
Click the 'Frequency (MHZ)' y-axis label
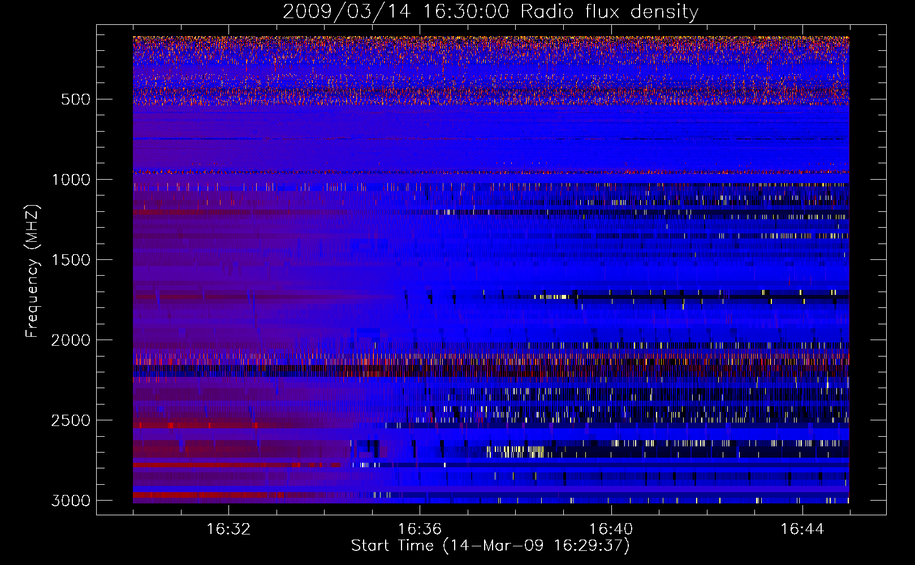(32, 271)
